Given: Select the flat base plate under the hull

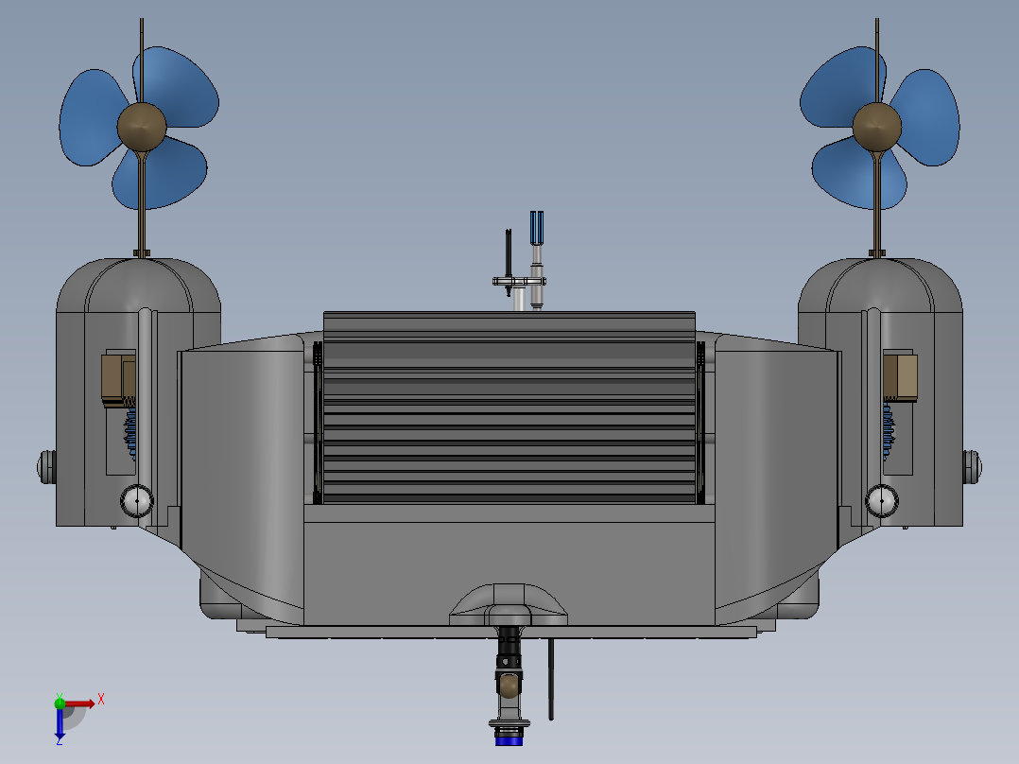Looking at the screenshot, I should point(510,632).
